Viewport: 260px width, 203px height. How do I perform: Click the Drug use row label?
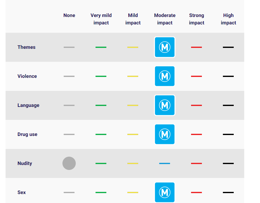pos(28,134)
